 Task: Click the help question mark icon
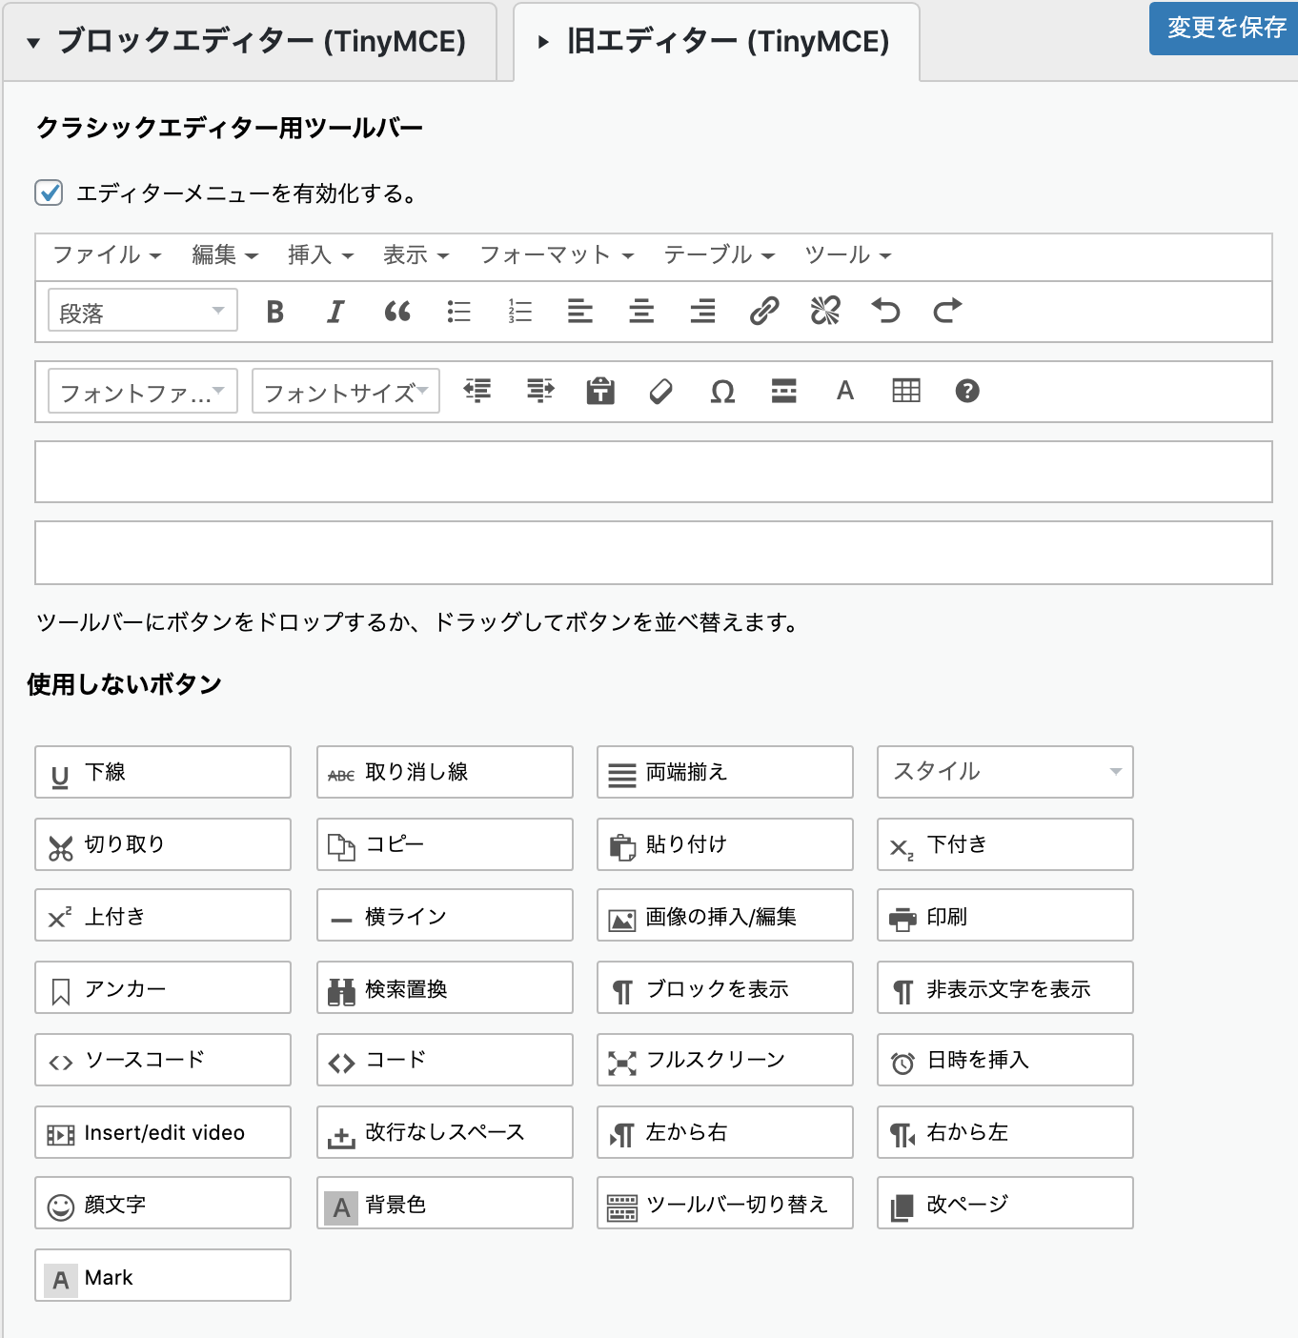(x=967, y=391)
